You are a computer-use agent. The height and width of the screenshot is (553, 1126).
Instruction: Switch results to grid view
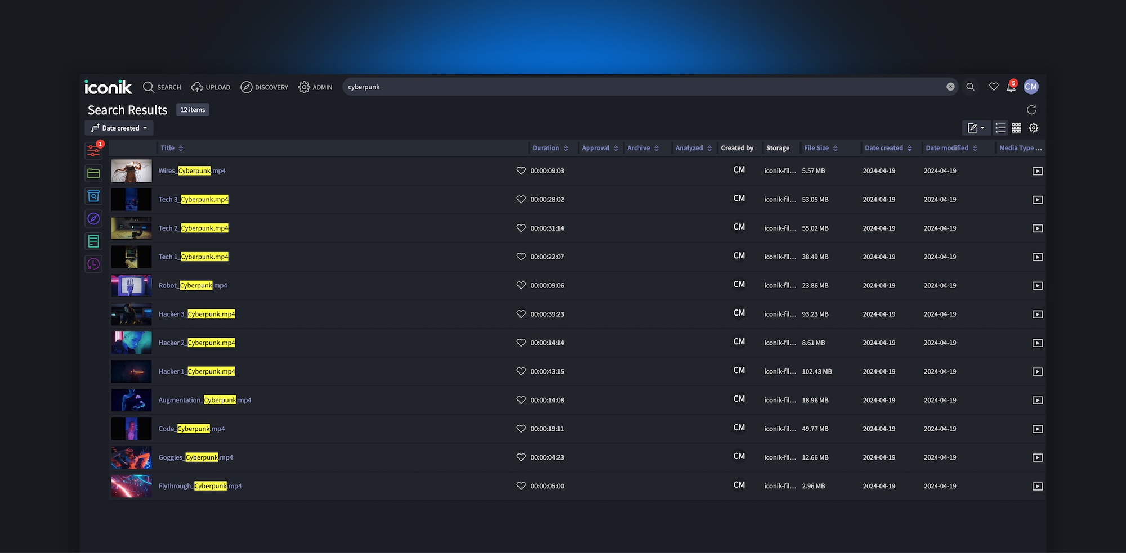click(x=1017, y=128)
